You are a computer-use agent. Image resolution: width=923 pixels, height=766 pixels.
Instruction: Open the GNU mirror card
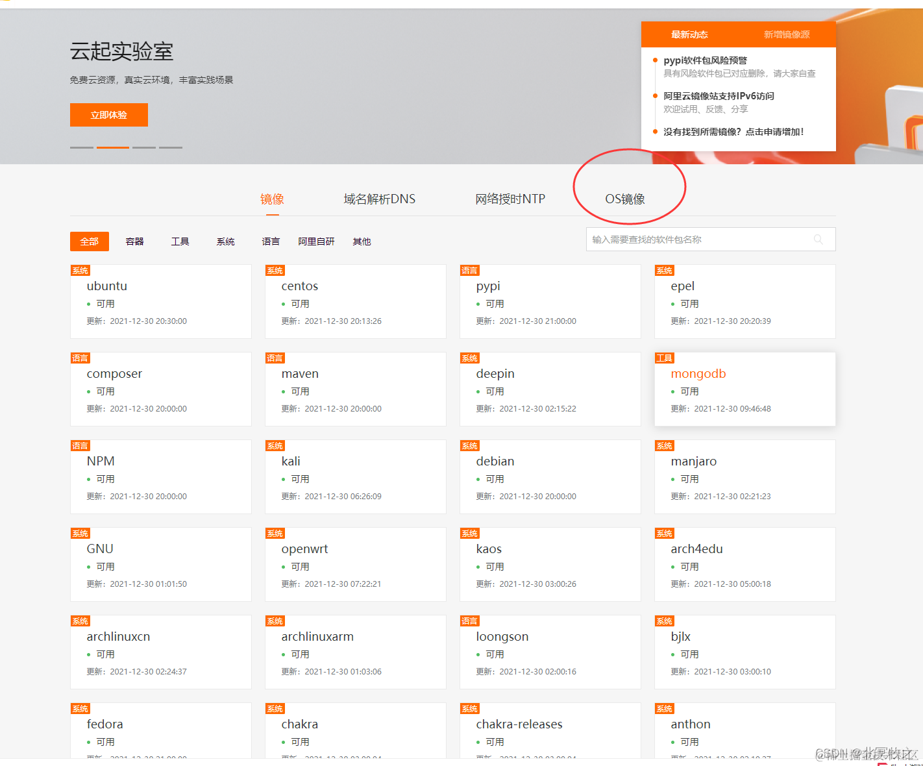point(161,564)
